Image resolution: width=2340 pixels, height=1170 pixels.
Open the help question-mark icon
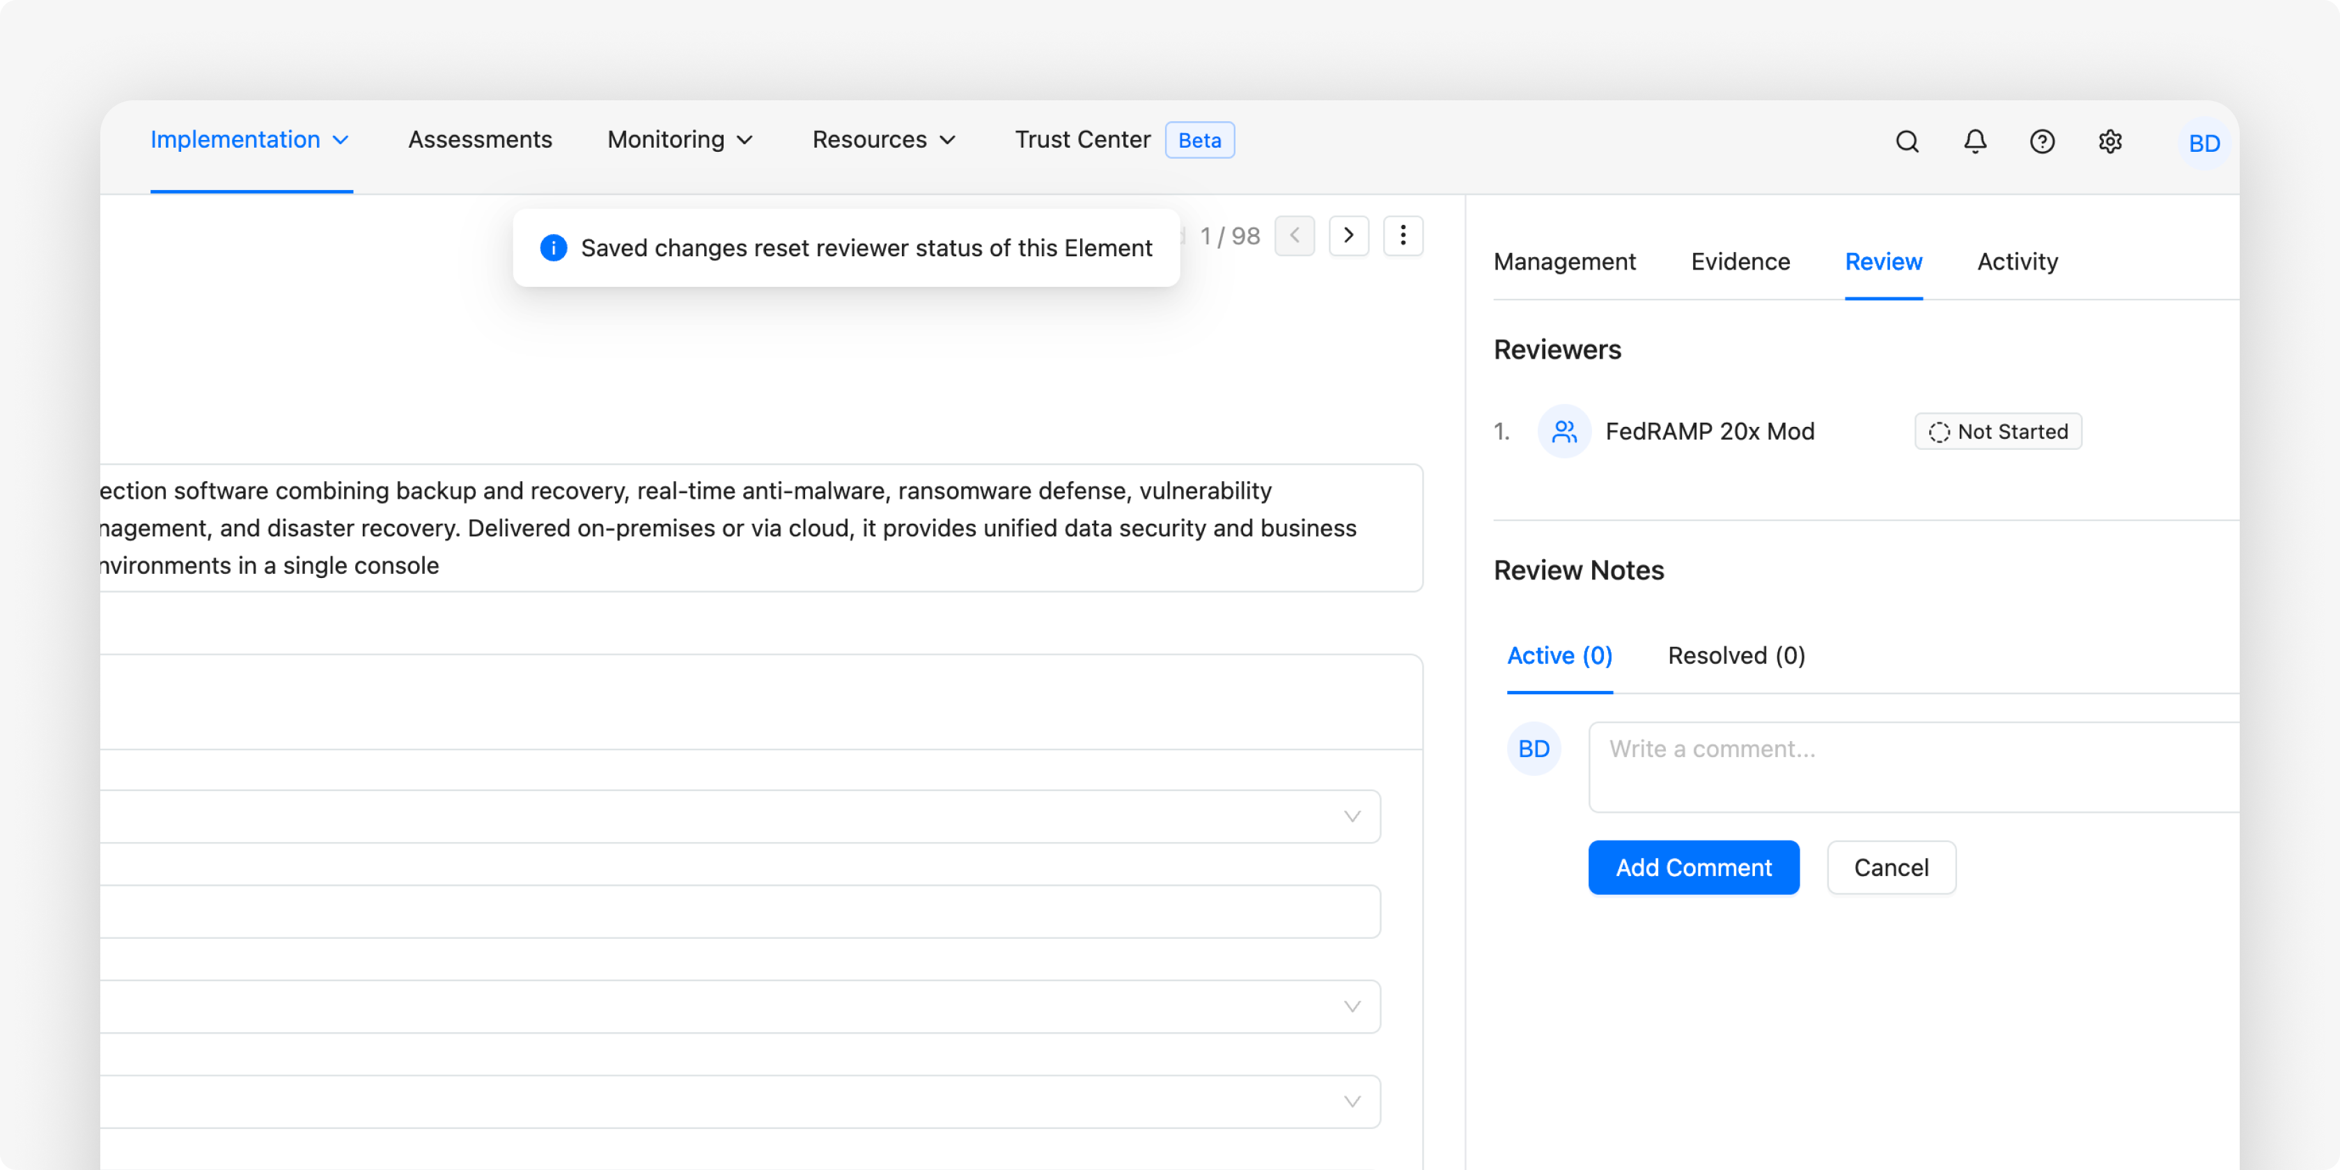pyautogui.click(x=2042, y=141)
